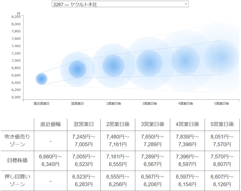The image size is (241, 191).
Task: Select the 3営業日後 table column header
Action: (153, 124)
